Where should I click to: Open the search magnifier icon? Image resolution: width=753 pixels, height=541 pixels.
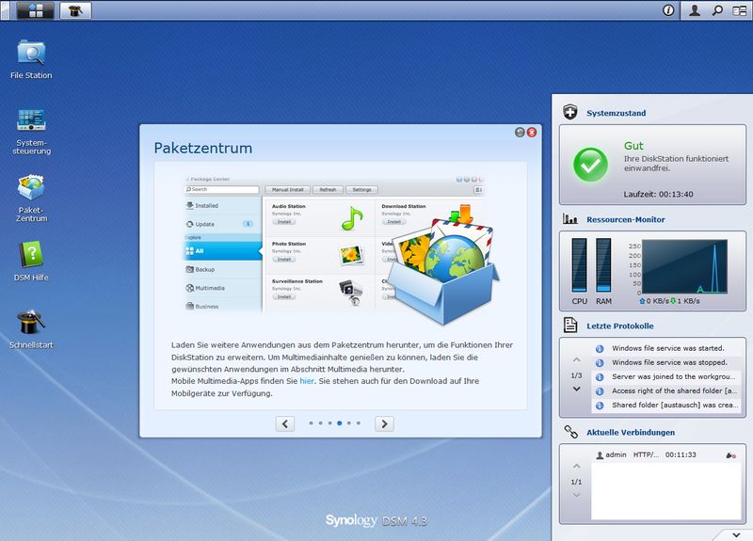click(717, 10)
